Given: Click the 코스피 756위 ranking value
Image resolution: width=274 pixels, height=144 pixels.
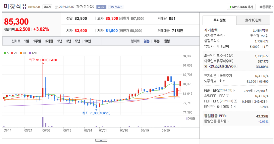Looking at the screenshot, I should [x=259, y=36].
